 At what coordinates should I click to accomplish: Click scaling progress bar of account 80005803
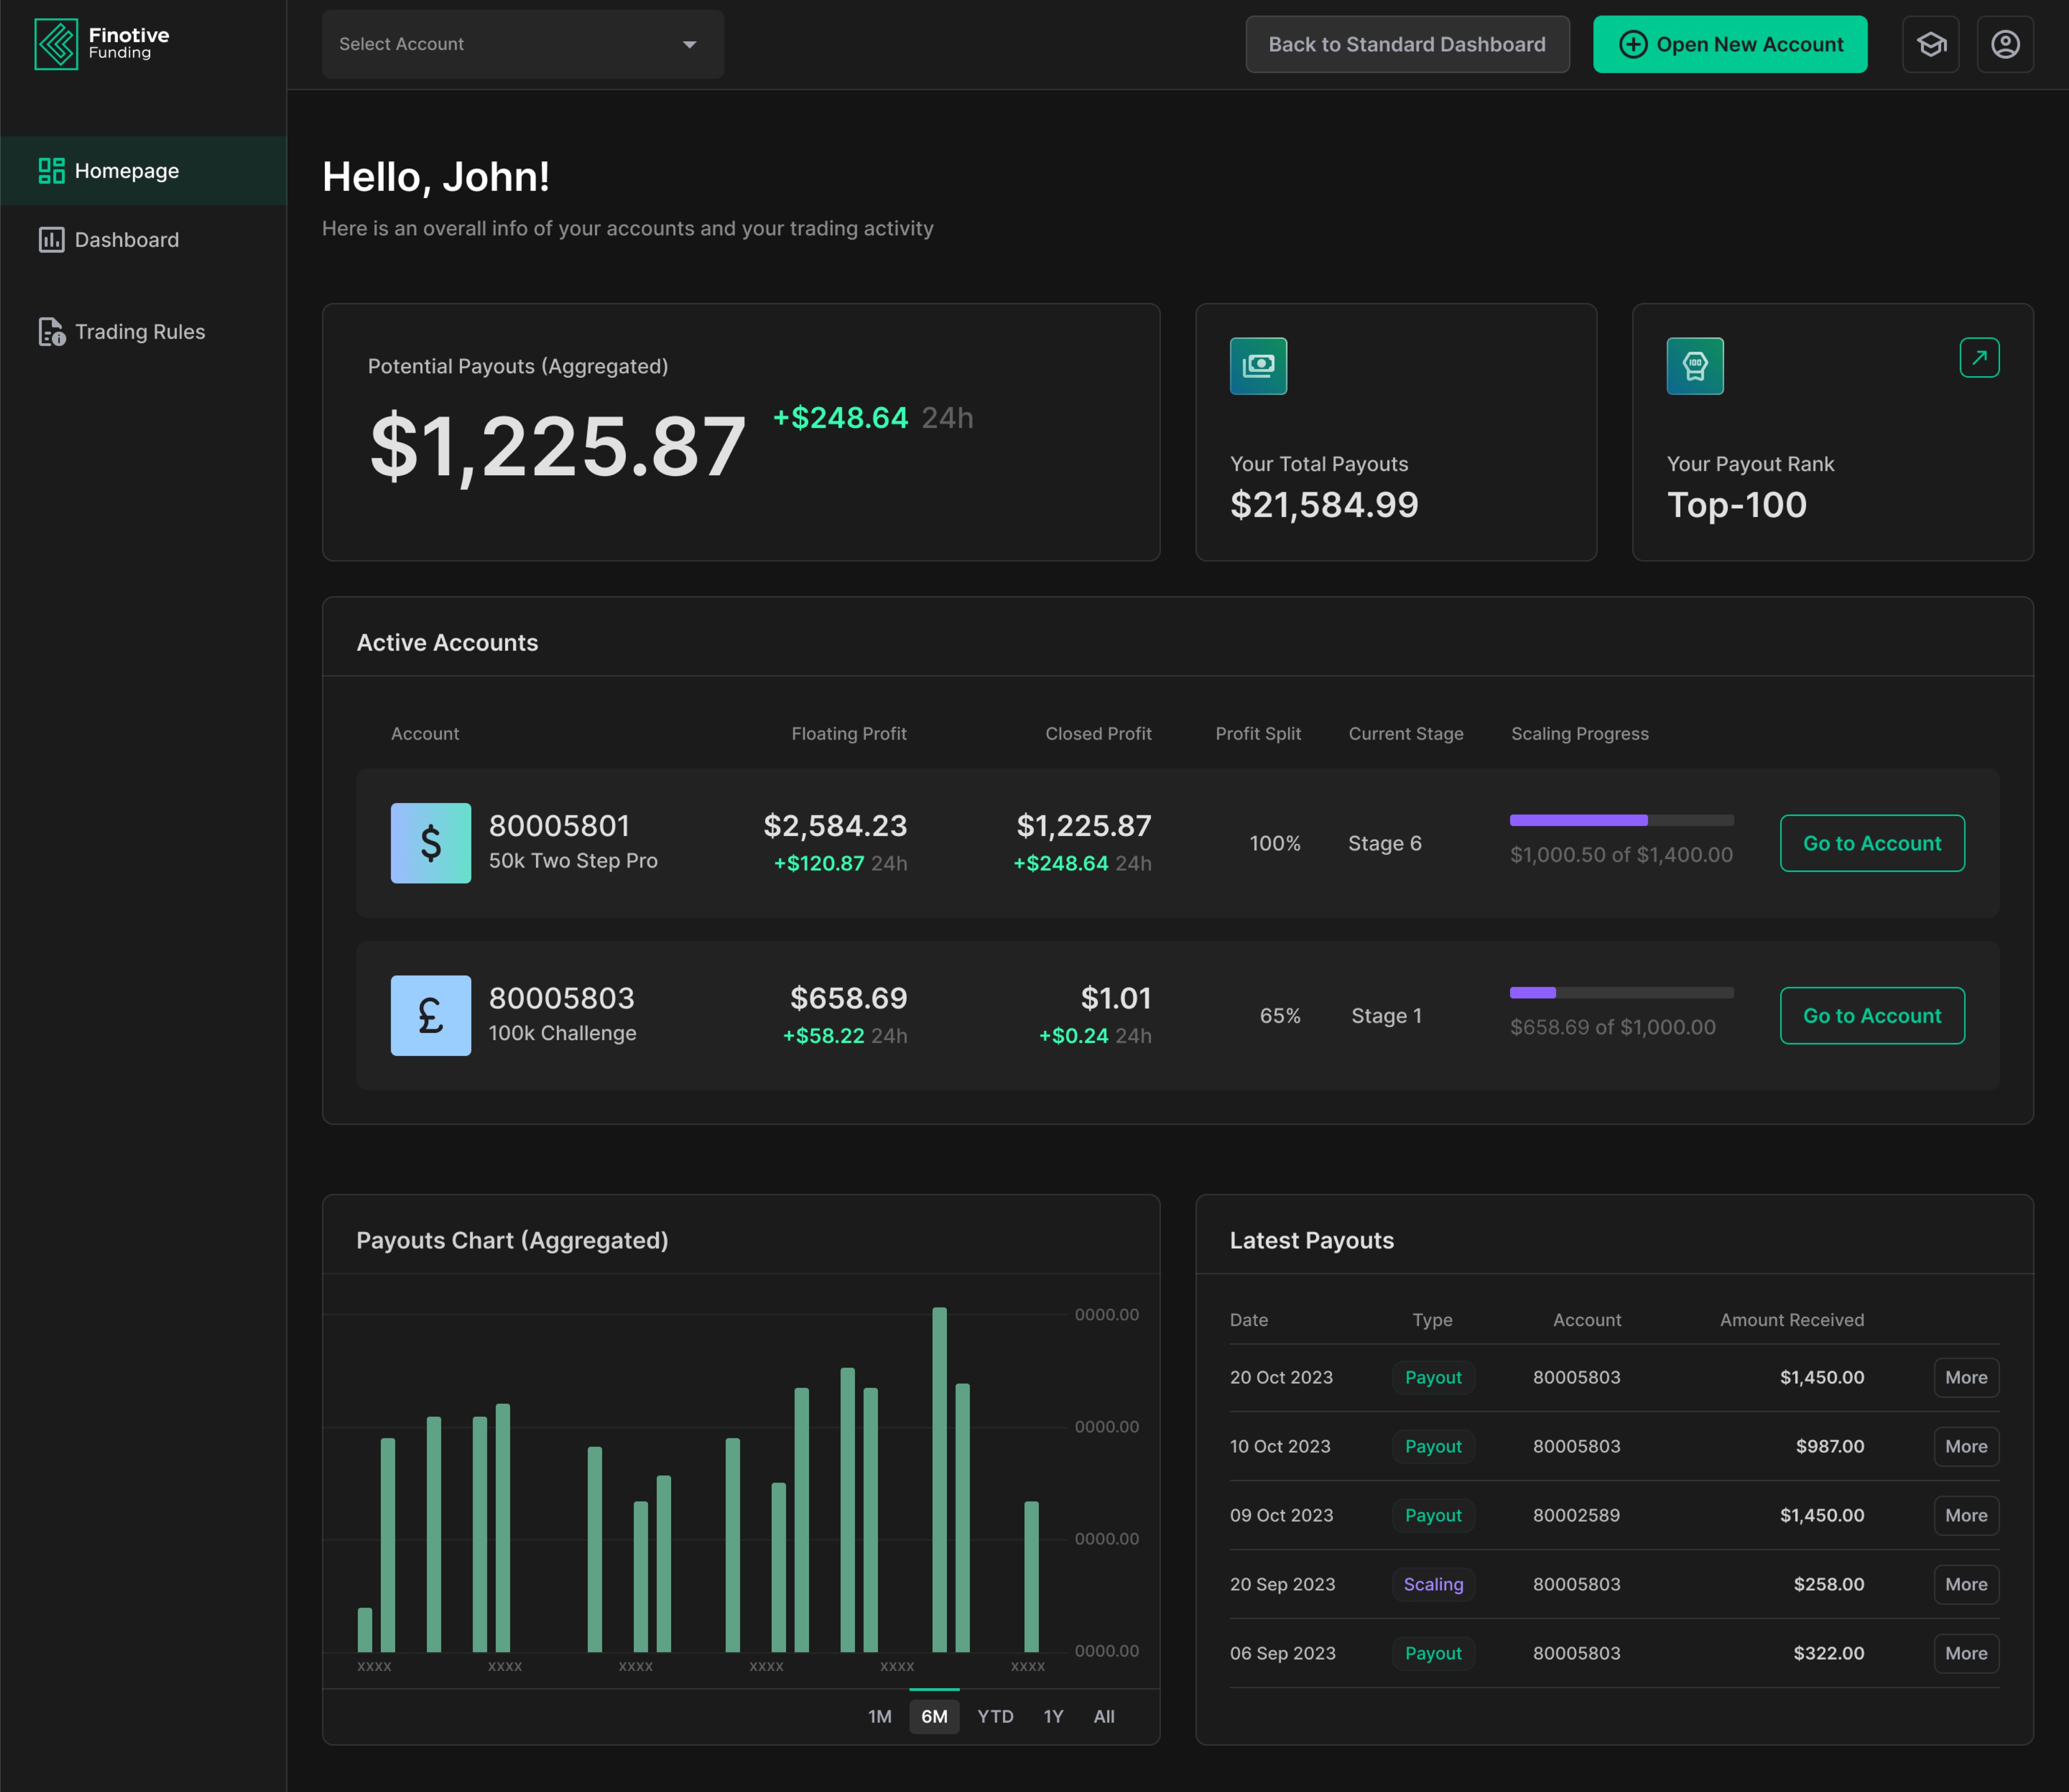point(1622,993)
